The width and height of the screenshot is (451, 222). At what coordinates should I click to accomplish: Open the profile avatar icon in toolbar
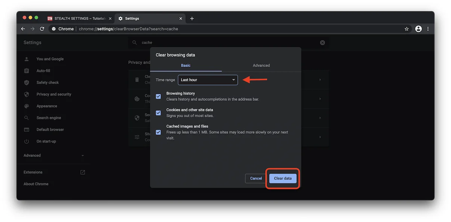pos(418,29)
